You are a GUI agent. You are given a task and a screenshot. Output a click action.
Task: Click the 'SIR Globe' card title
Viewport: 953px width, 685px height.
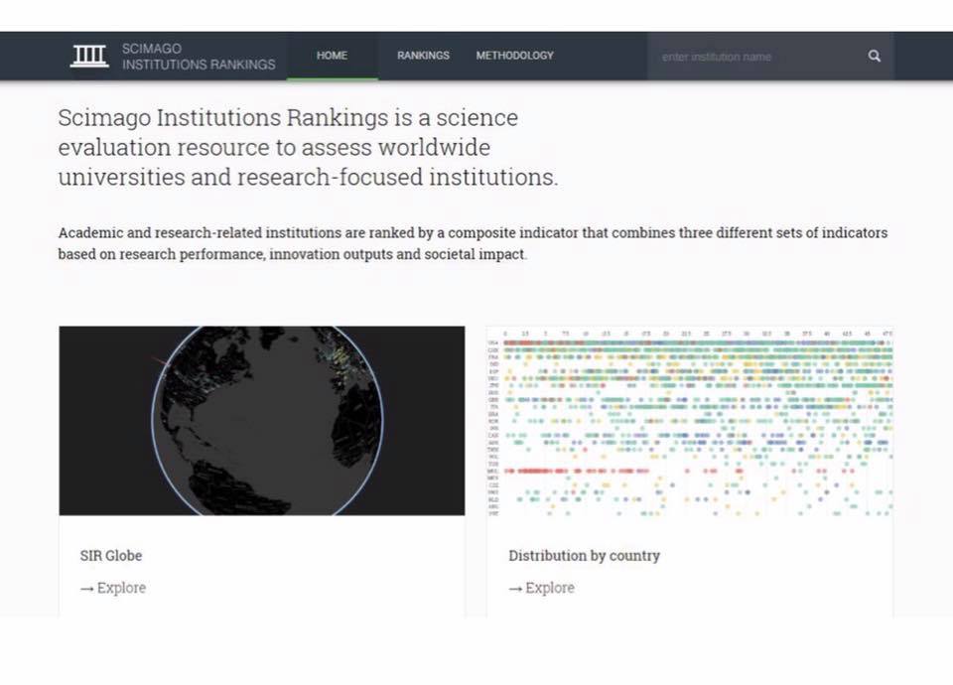pos(111,556)
